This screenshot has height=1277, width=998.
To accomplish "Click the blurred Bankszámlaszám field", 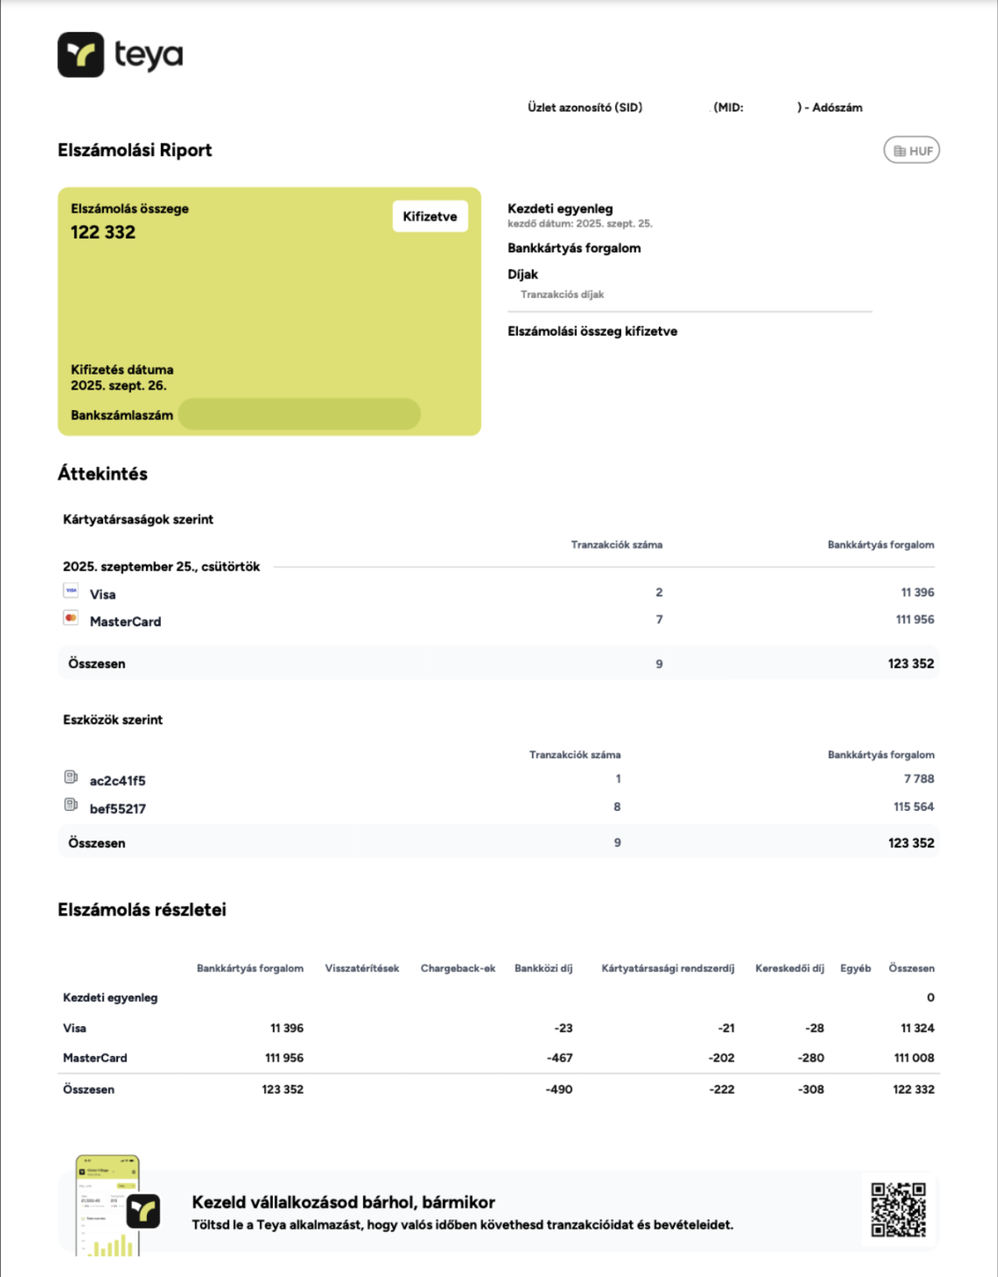I will point(299,414).
